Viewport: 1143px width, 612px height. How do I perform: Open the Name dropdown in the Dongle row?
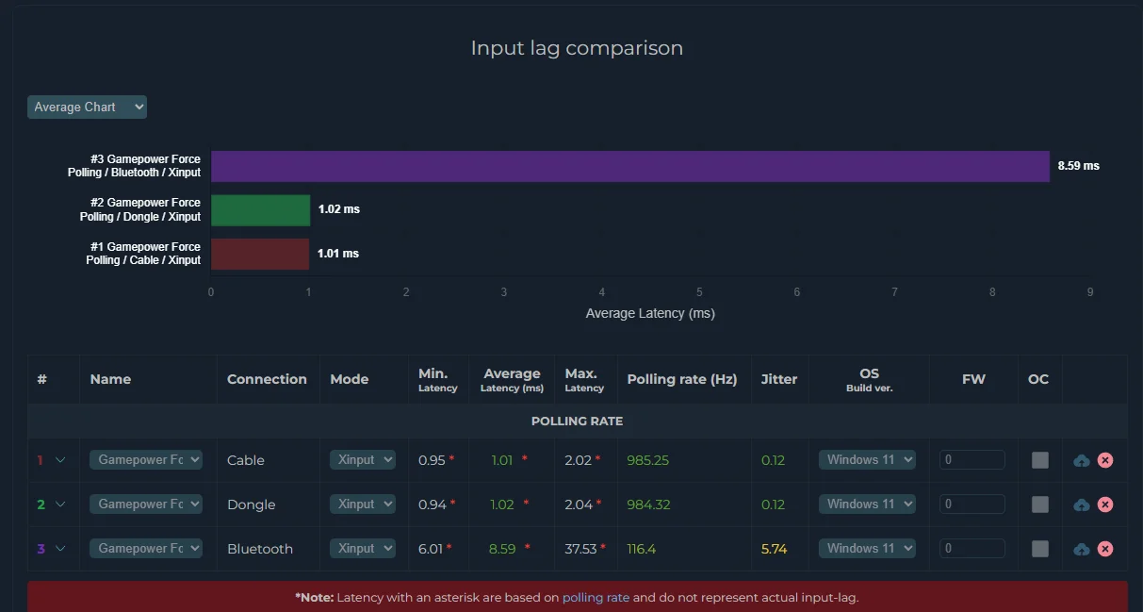pos(146,504)
